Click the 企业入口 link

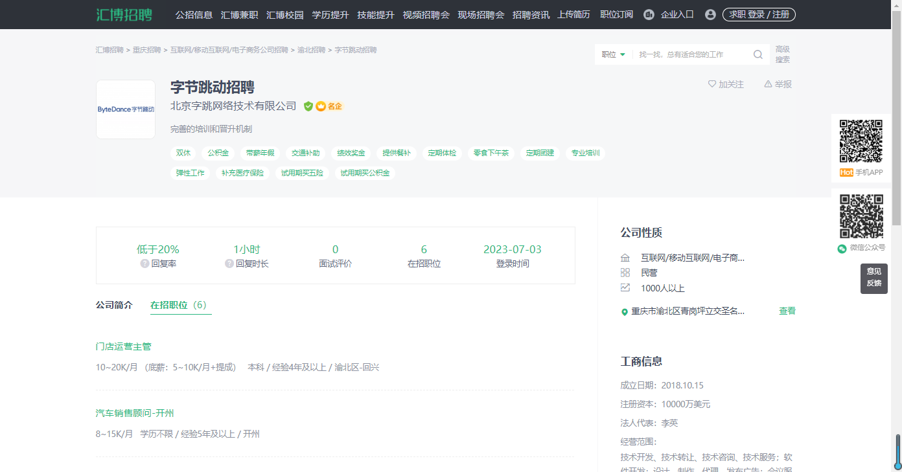pos(677,14)
